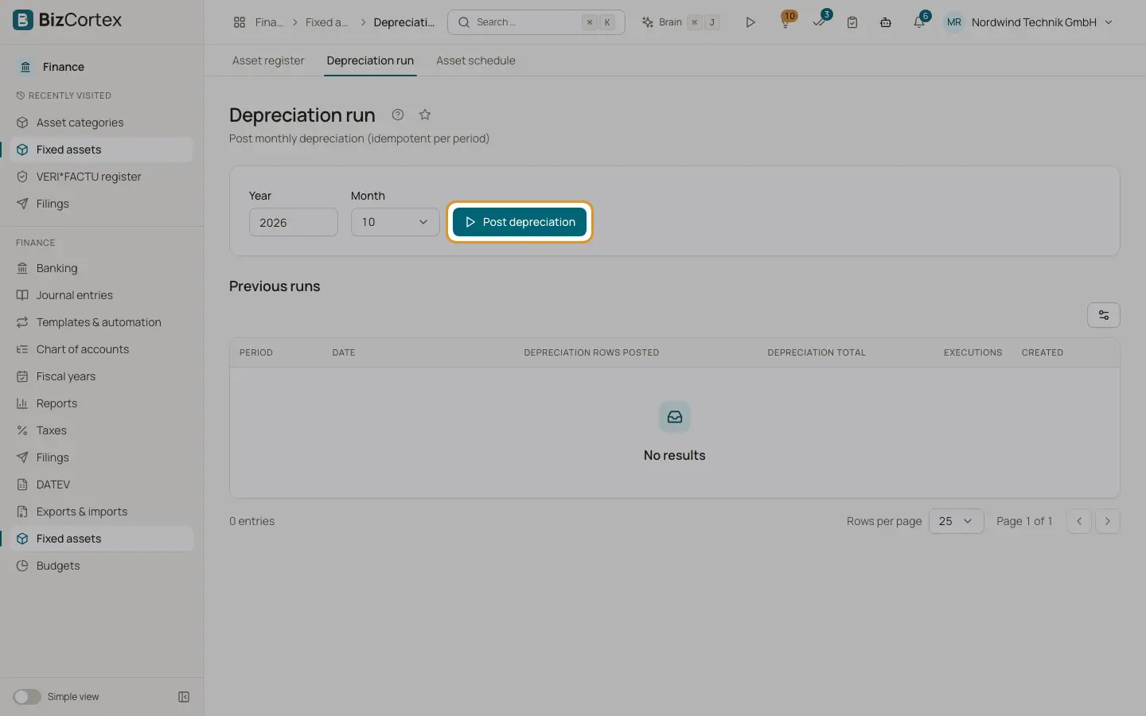The image size is (1146, 716).
Task: Collapse the sidebar with the panel icon
Action: [x=184, y=697]
